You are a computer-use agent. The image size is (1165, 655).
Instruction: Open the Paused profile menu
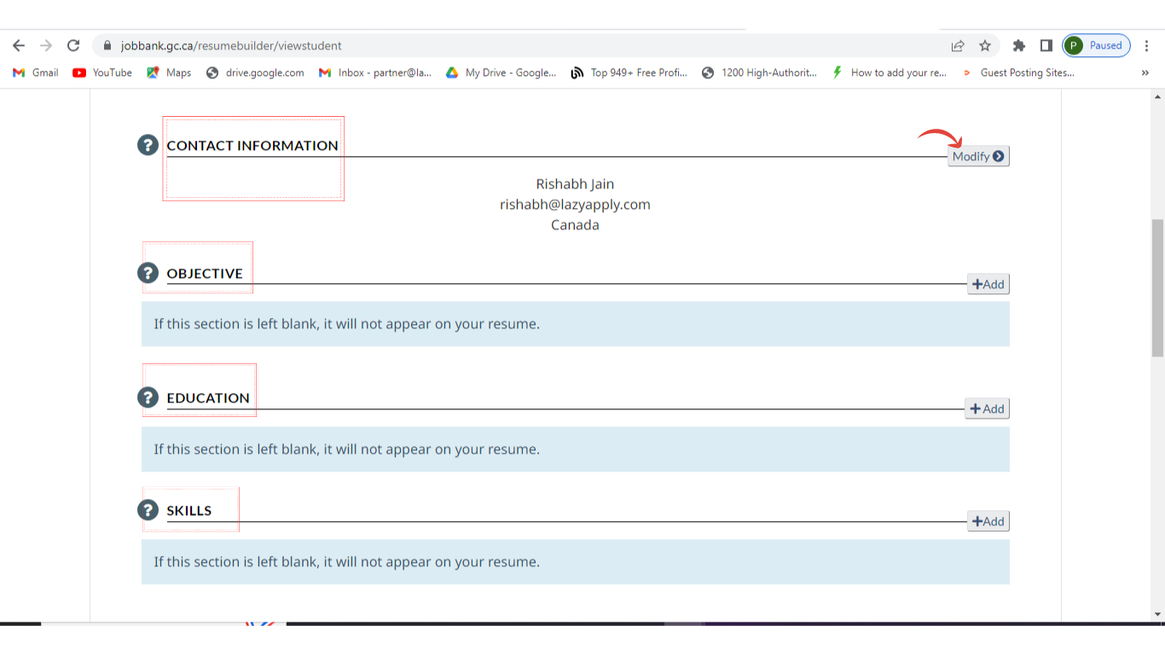[x=1096, y=46]
